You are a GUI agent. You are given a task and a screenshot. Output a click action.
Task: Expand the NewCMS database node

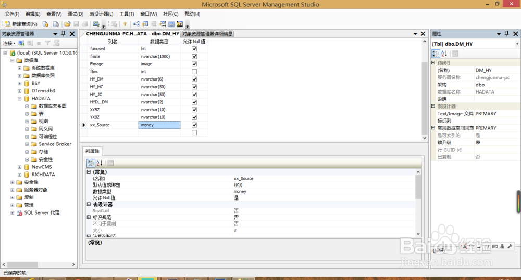[20, 167]
